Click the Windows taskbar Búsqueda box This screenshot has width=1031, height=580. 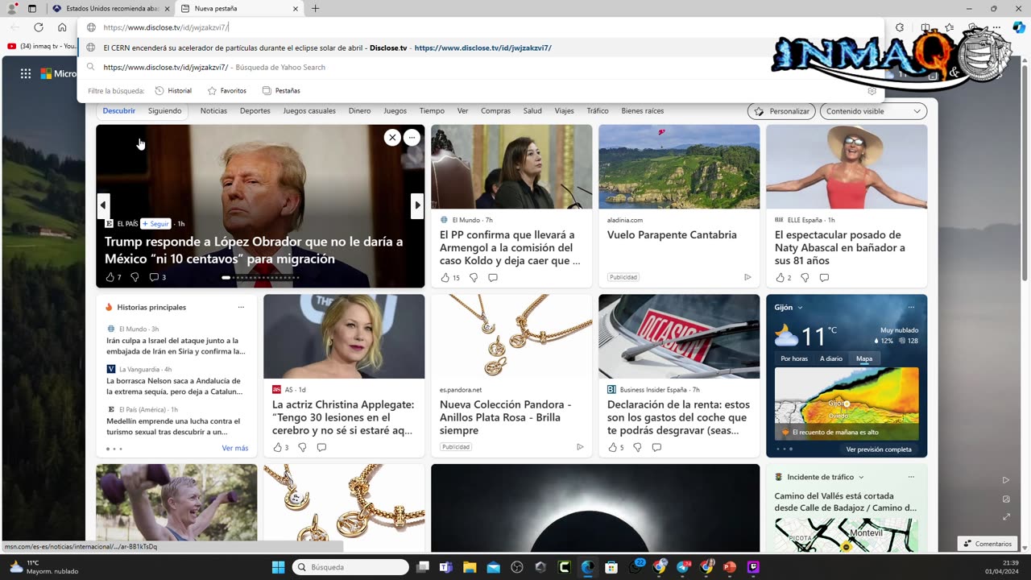tap(350, 567)
